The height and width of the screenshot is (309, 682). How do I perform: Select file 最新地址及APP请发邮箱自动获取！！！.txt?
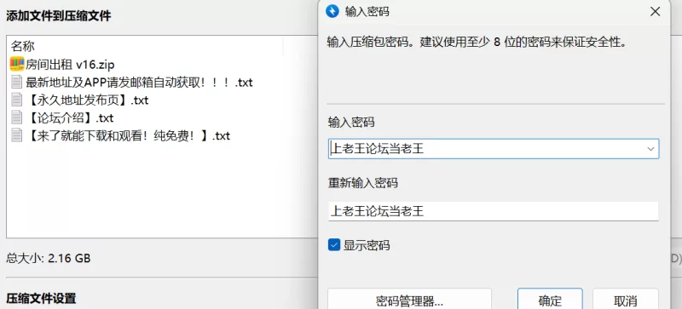139,82
